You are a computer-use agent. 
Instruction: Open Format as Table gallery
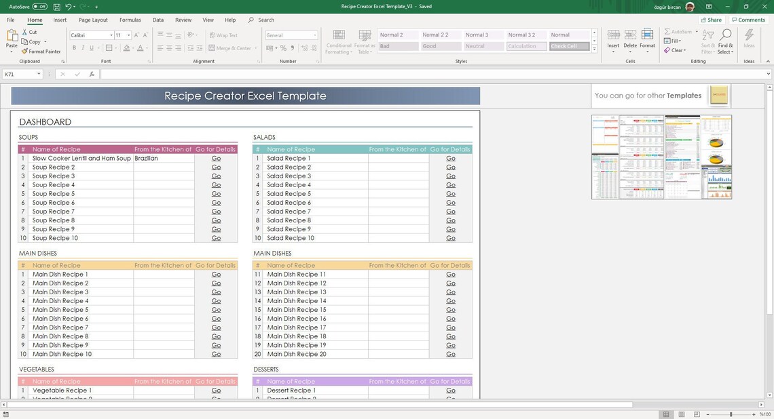(x=365, y=42)
